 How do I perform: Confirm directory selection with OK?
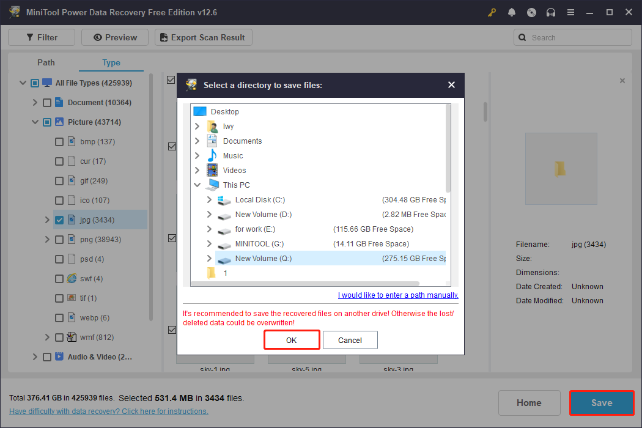click(292, 340)
